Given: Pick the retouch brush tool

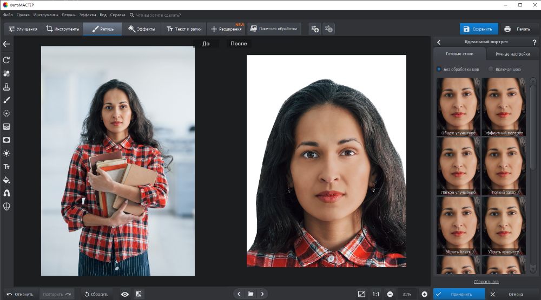Looking at the screenshot, I should pos(6,100).
